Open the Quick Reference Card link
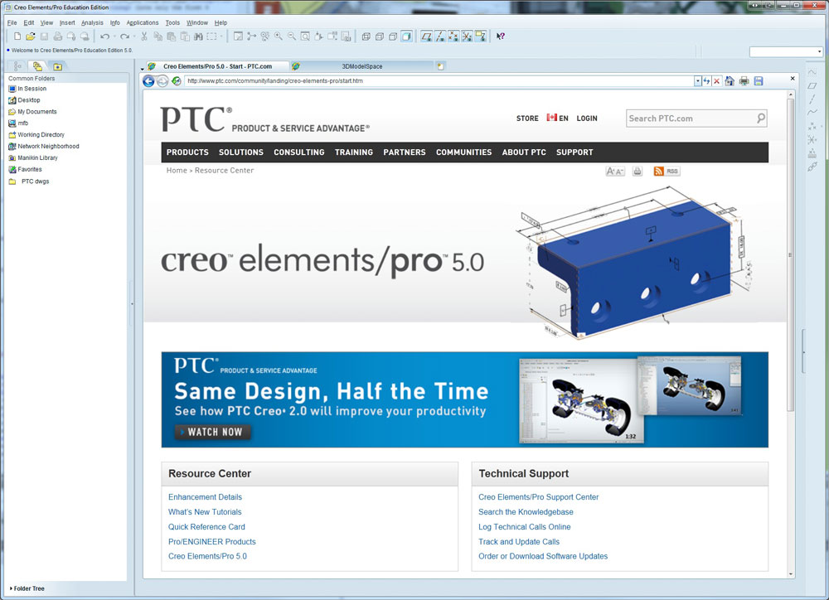Viewport: 829px width, 600px height. (206, 526)
